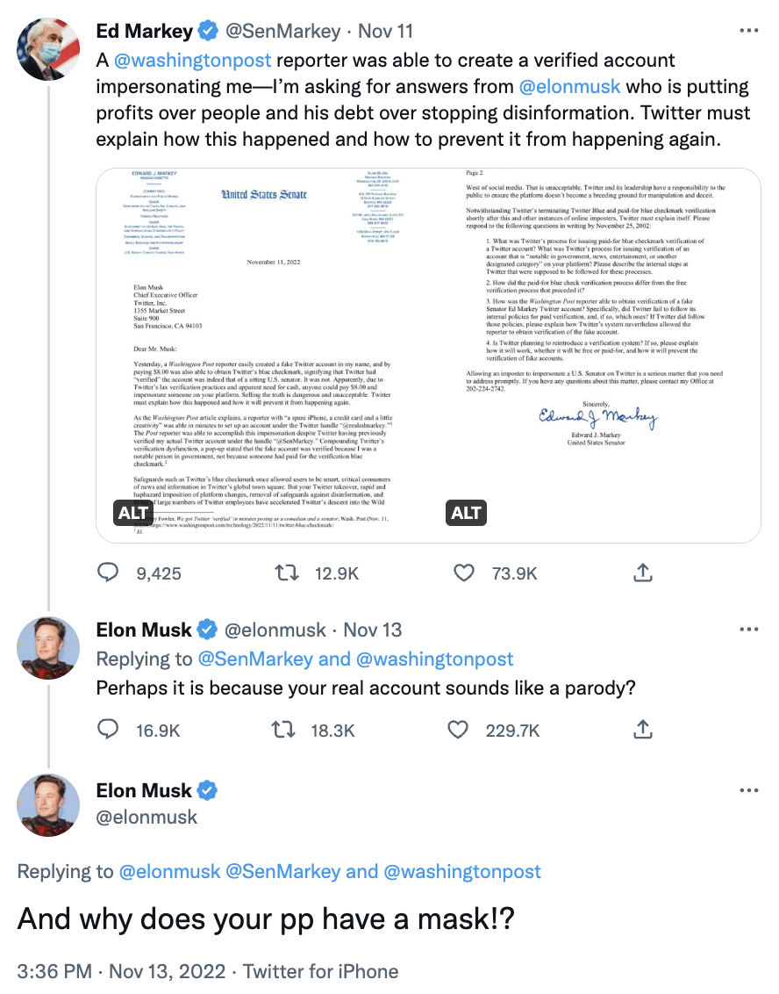779x994 pixels.
Task: Open more options on Elon's Nov 13 reply
Action: point(748,630)
